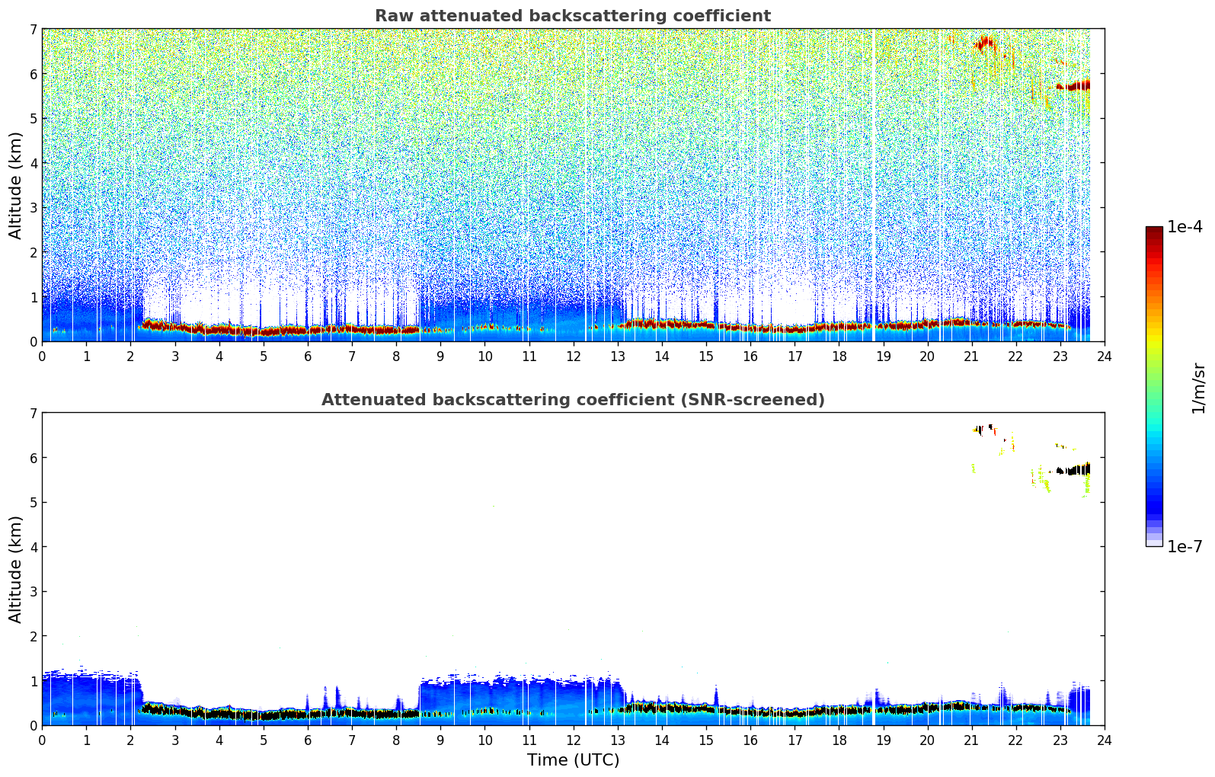Image resolution: width=1215 pixels, height=777 pixels.
Task: Select the top plot's "Altitude (km)" axis label
Action: pos(16,185)
